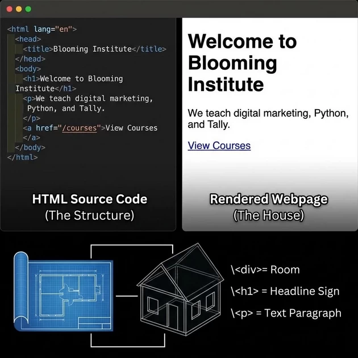Click the "Welcome to Blooming Institute" heading
358x358 pixels.
[242, 63]
